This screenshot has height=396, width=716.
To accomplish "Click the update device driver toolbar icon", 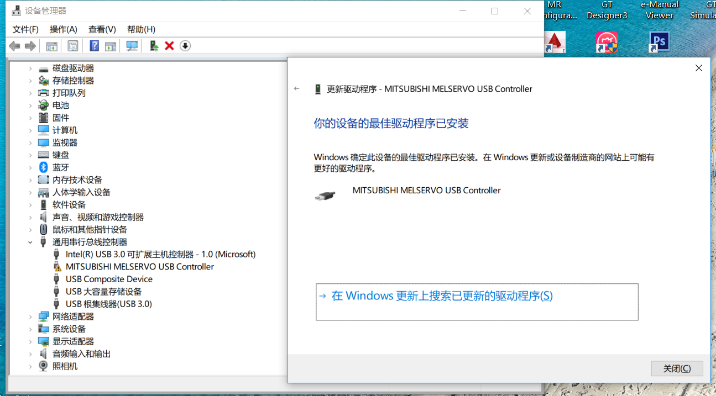I will point(154,46).
